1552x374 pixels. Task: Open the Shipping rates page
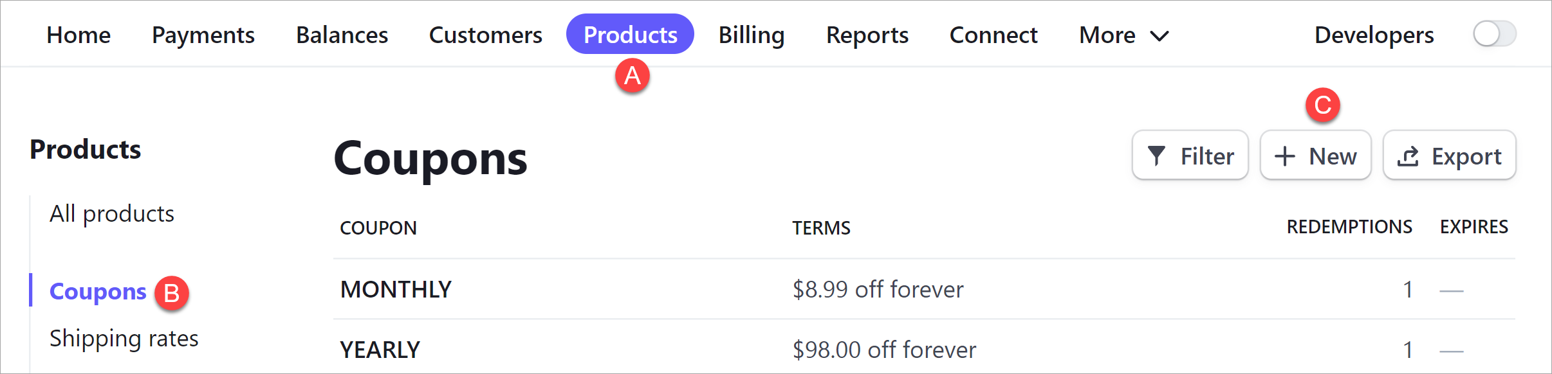tap(125, 338)
